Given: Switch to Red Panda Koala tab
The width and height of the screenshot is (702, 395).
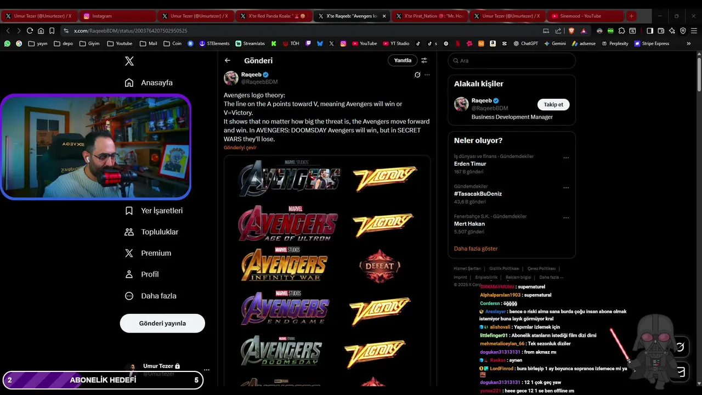Looking at the screenshot, I should [273, 16].
